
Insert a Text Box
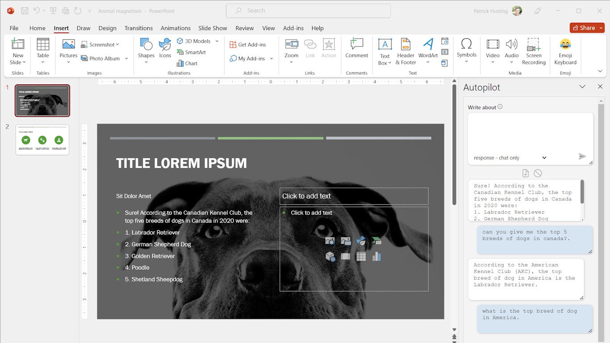tap(385, 52)
